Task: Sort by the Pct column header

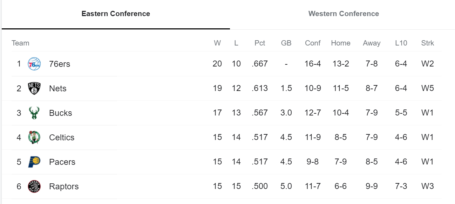Action: coord(260,43)
